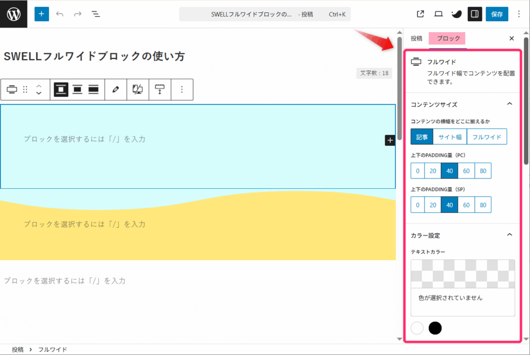Choose the black text color swatch
530x355 pixels.
[x=435, y=328]
